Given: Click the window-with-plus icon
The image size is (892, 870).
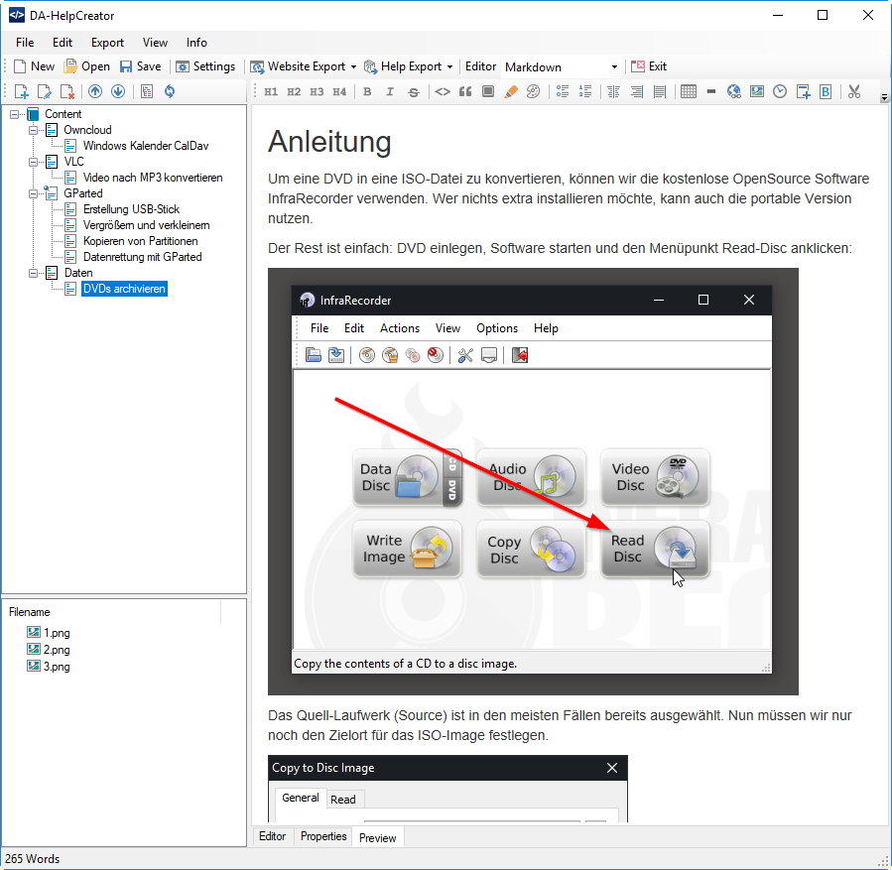Looking at the screenshot, I should [x=803, y=91].
